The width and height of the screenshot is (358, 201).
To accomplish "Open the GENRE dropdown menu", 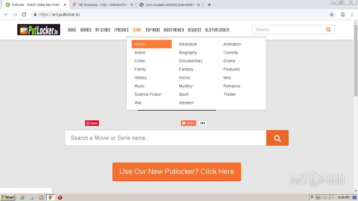I will point(137,30).
